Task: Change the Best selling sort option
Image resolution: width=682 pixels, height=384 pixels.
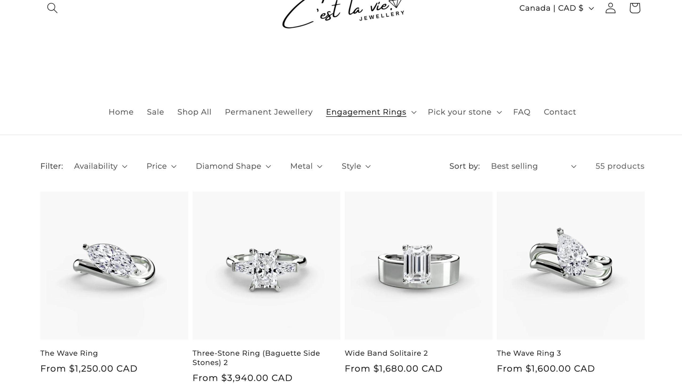Action: pos(534,166)
